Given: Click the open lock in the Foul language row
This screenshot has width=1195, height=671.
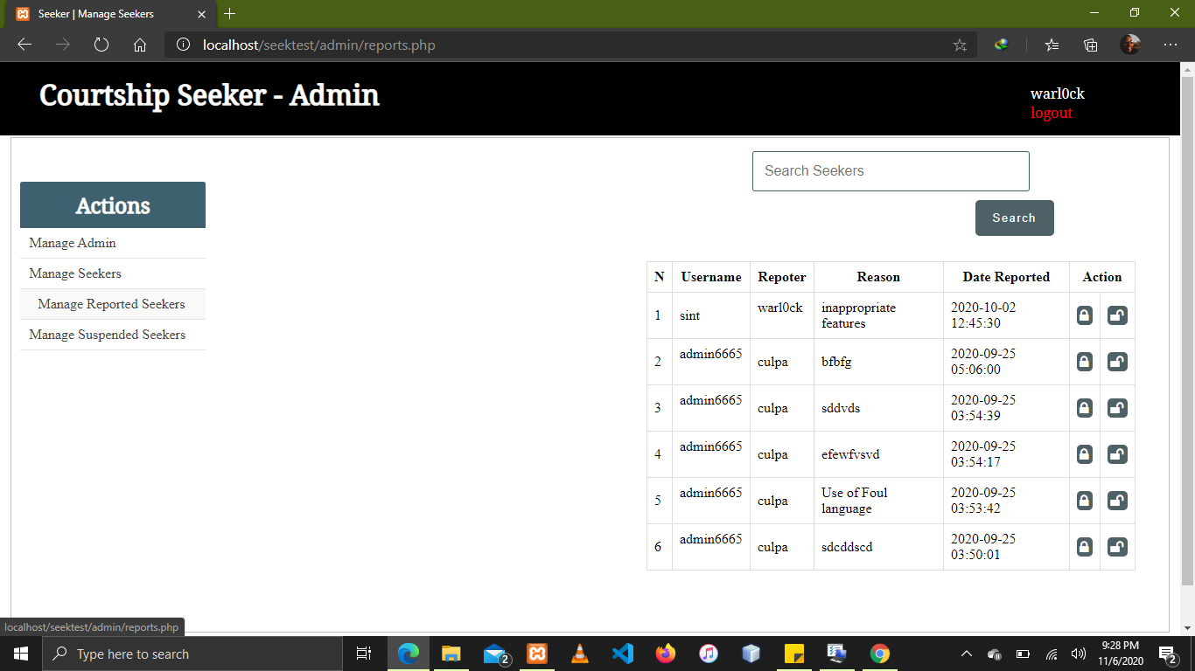Looking at the screenshot, I should click(x=1117, y=501).
